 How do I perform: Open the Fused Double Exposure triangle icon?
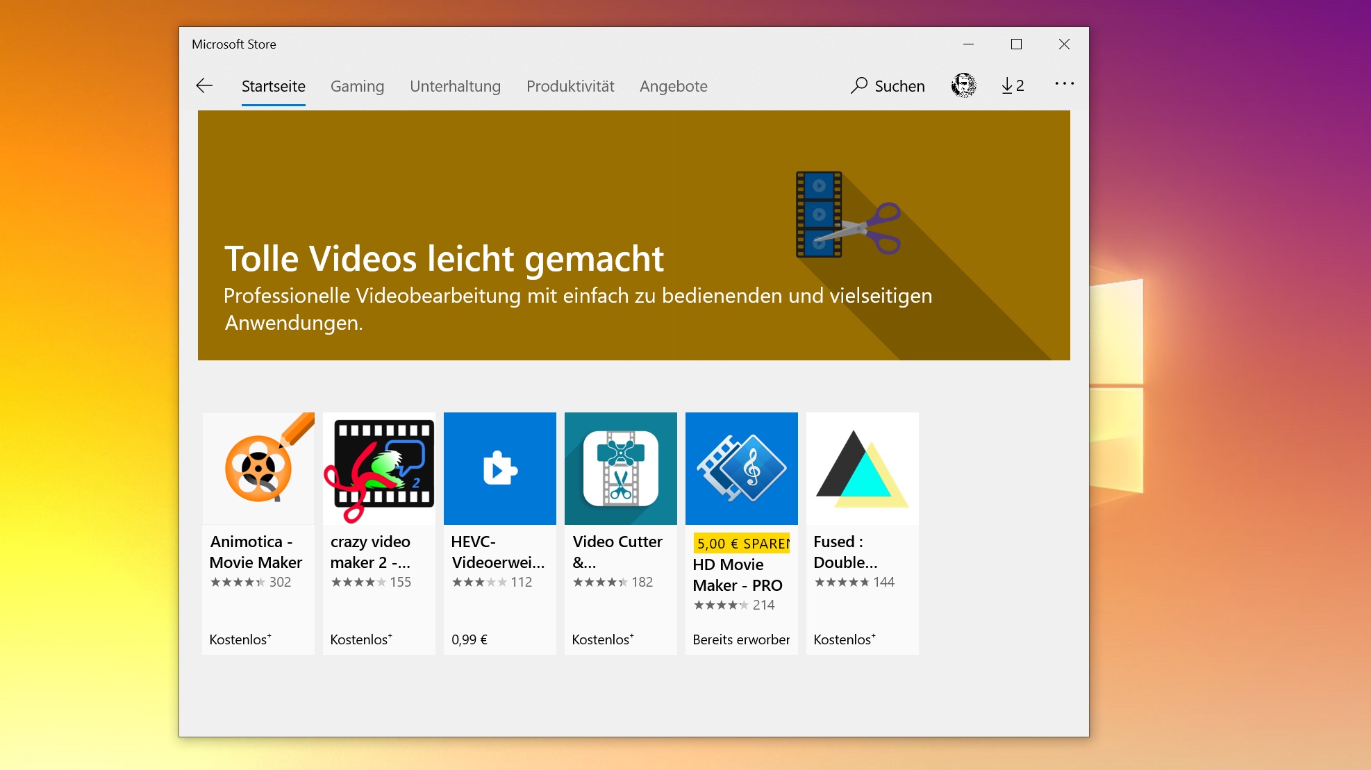863,469
